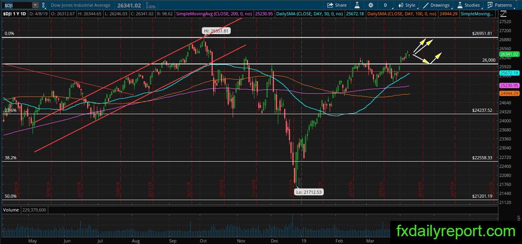The image size is (522, 244).
Task: Click the $22558.33 Fibonacci level label
Action: click(482, 158)
